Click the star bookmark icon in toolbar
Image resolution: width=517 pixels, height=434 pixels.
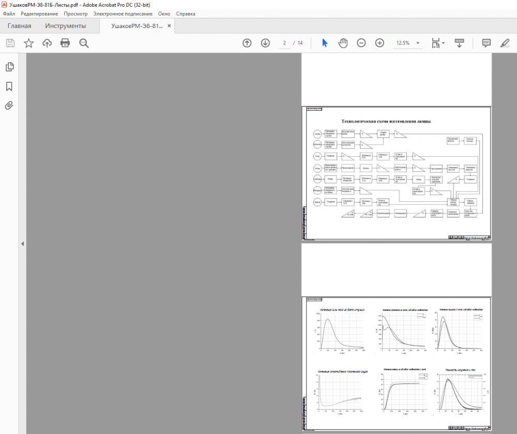tap(28, 43)
